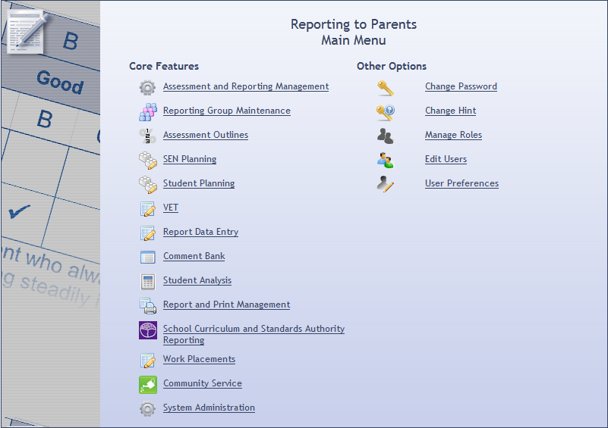Screen dimensions: 608x428
Task: Open the Work Placements link
Action: [199, 359]
